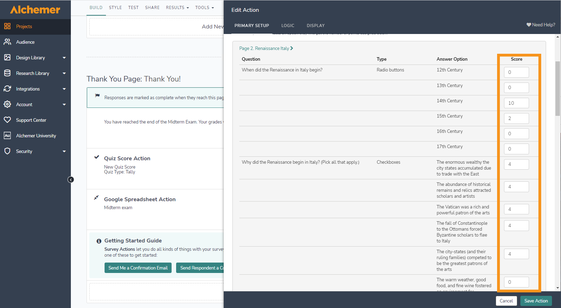Image resolution: width=561 pixels, height=308 pixels.
Task: Open the Alchemer University icon
Action: click(x=7, y=136)
